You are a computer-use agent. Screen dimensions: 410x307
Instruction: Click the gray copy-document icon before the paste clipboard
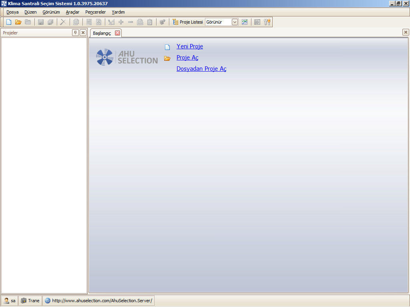(x=140, y=22)
